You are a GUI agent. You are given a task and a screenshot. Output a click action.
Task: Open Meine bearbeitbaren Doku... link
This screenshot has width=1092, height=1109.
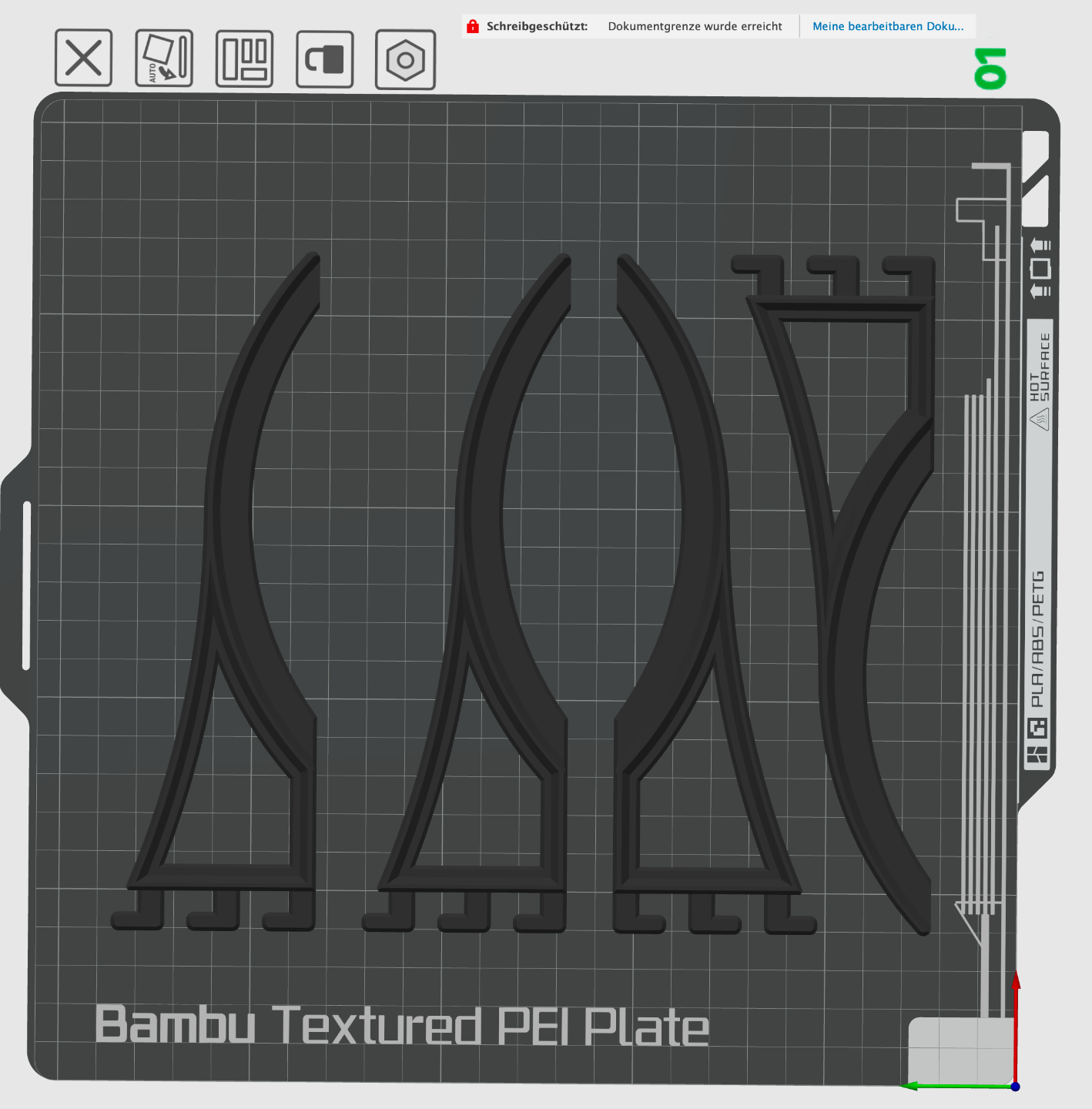pos(888,26)
